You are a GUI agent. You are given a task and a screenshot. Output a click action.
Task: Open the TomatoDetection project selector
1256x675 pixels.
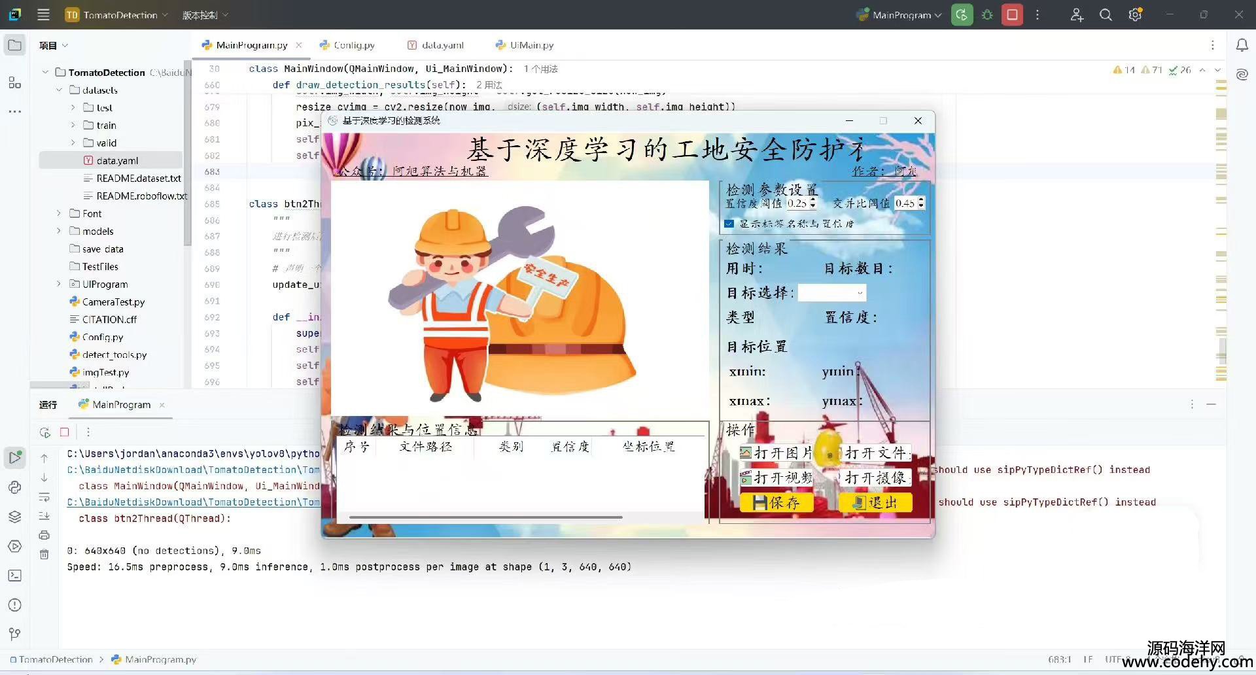coord(117,14)
